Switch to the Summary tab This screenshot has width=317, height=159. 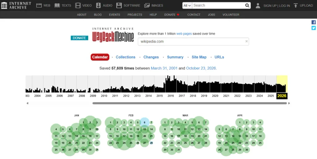coord(175,57)
